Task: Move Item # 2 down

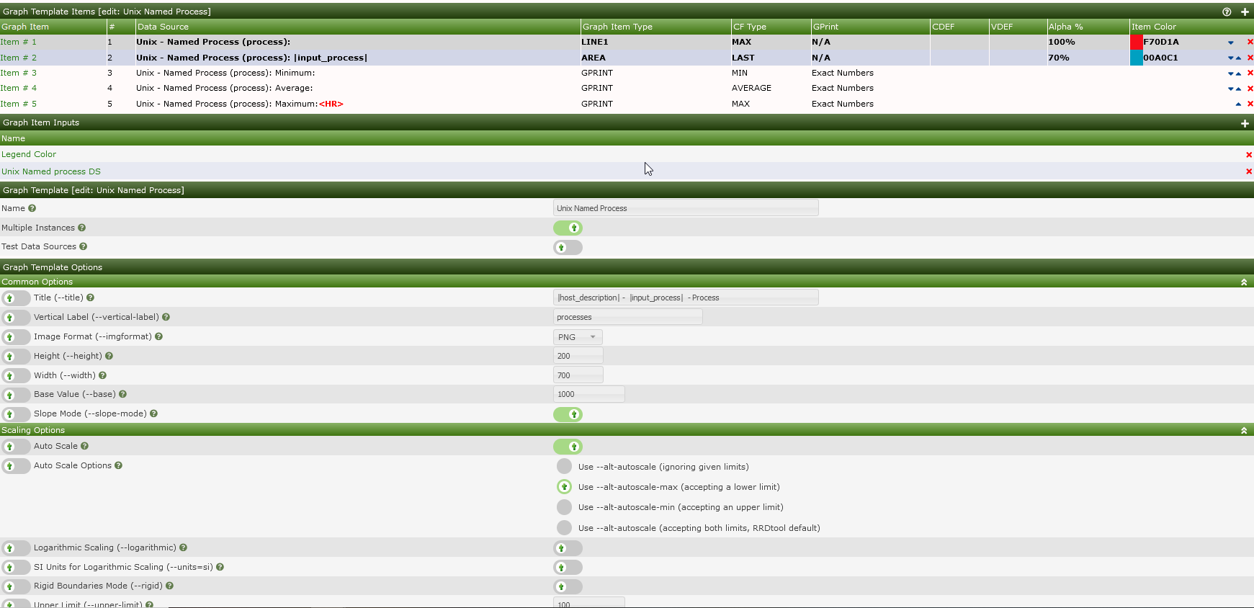Action: coord(1231,58)
